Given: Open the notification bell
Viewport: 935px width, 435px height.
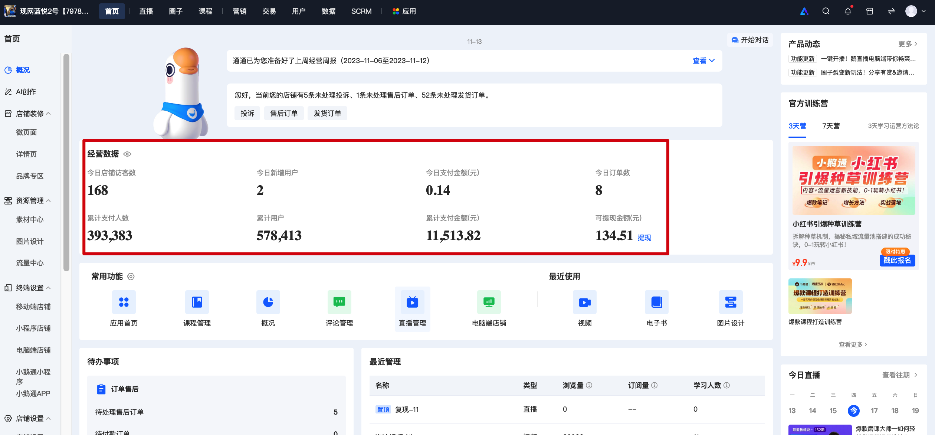Looking at the screenshot, I should pyautogui.click(x=848, y=11).
